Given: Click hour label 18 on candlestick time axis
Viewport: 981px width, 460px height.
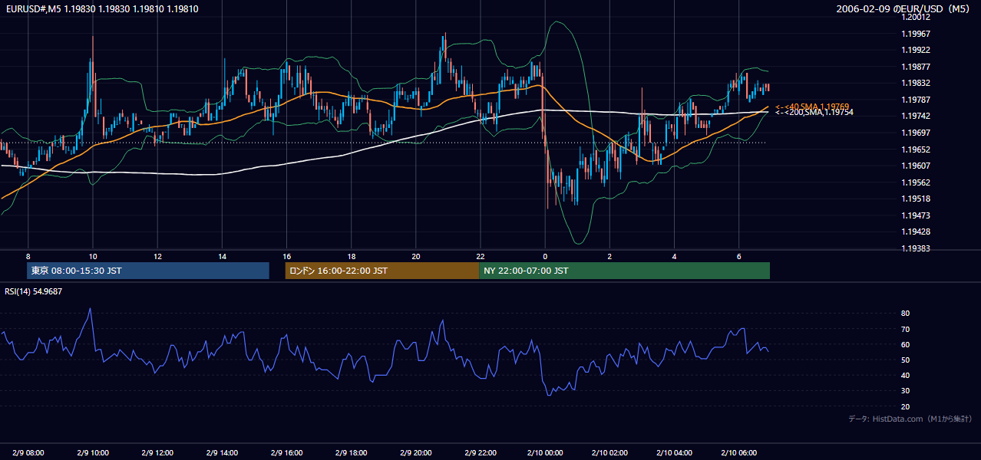Looking at the screenshot, I should point(351,256).
